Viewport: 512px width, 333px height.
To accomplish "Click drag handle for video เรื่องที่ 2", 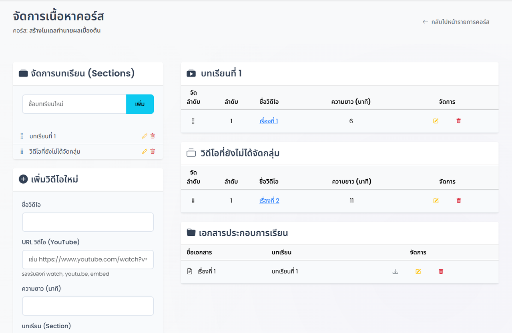I will [x=193, y=201].
